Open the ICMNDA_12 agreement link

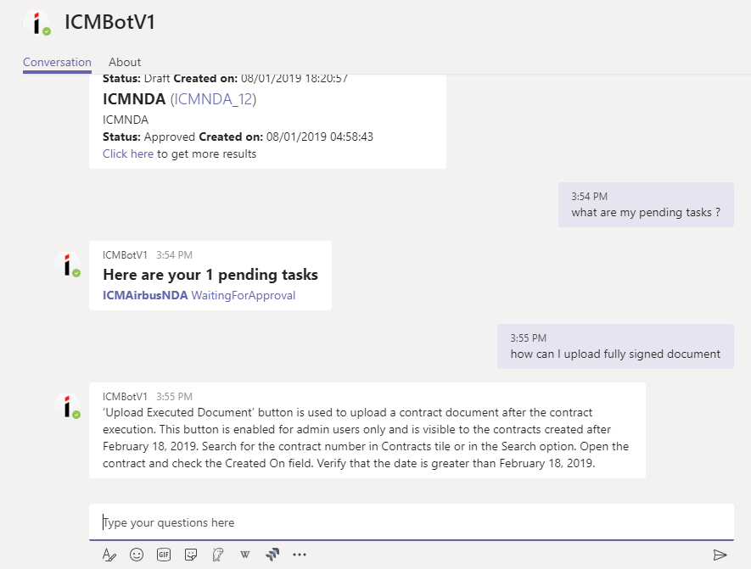coord(213,99)
